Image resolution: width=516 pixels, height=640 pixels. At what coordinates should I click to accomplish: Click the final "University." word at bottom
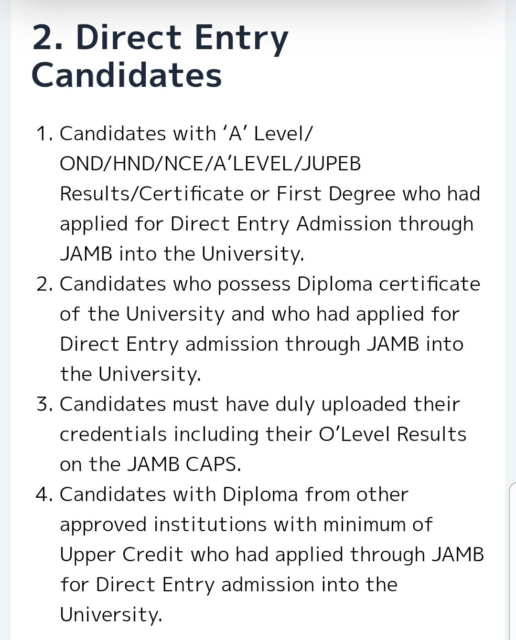[111, 615]
